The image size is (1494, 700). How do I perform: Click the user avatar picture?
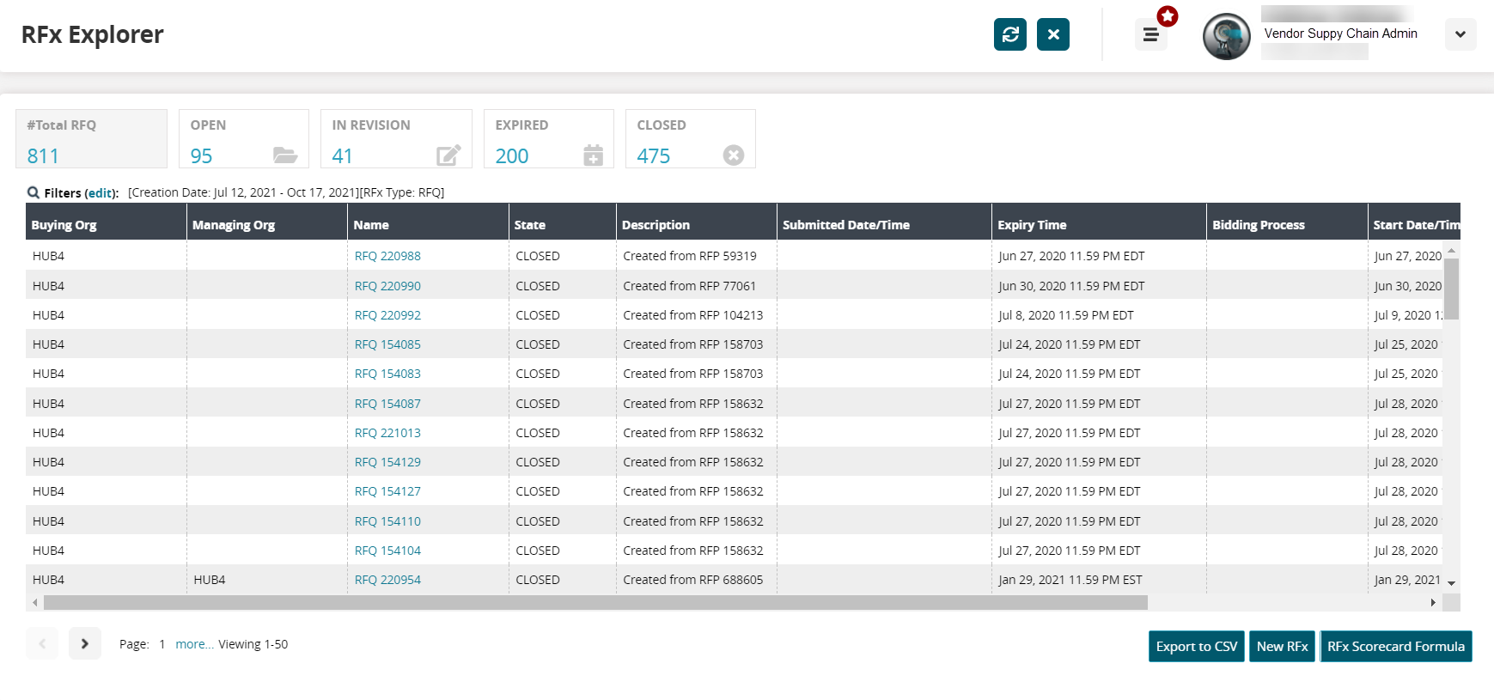pos(1226,37)
